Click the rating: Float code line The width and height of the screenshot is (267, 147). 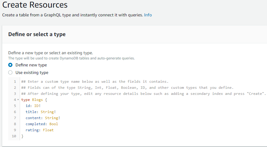point(39,130)
